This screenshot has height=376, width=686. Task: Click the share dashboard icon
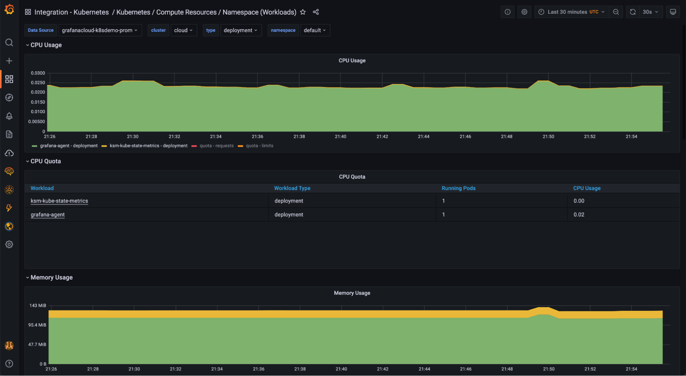click(316, 12)
